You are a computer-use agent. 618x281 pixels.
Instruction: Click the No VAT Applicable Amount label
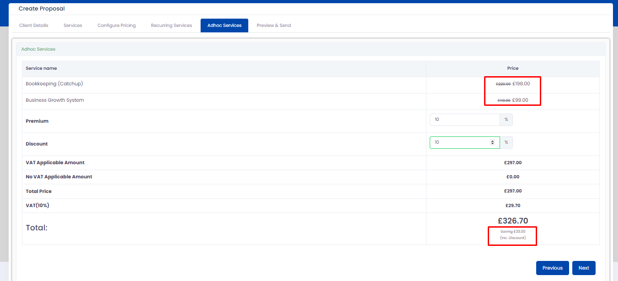pyautogui.click(x=59, y=177)
